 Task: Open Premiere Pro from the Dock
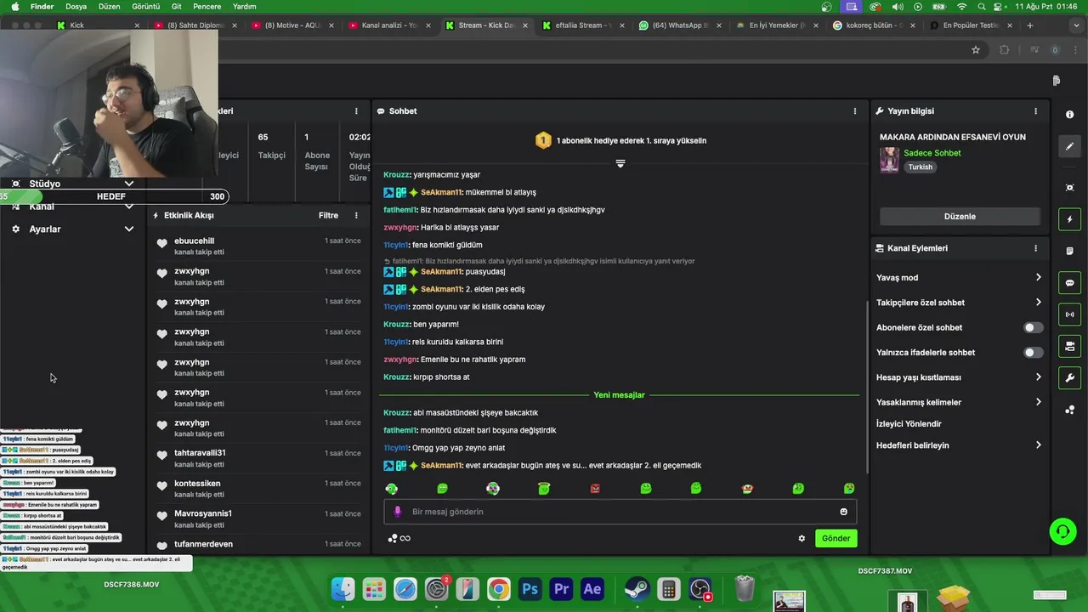(x=561, y=589)
